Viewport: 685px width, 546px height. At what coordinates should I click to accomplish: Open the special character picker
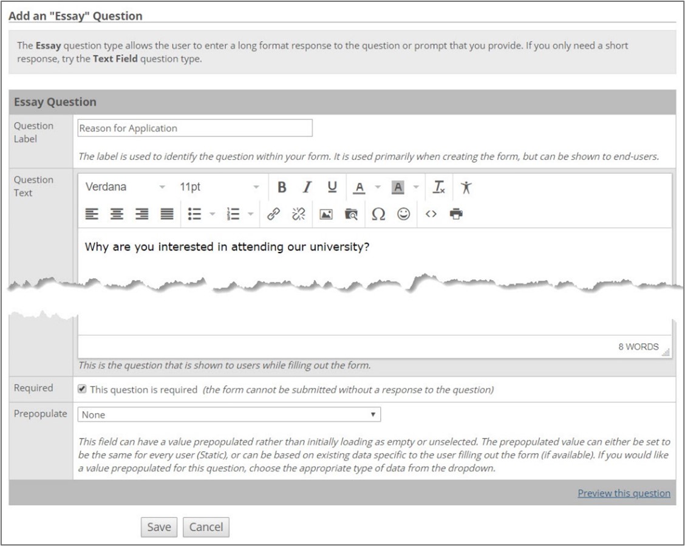point(378,214)
